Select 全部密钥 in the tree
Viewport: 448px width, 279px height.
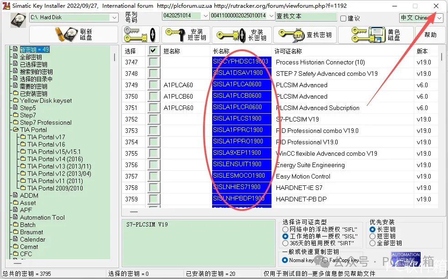point(31,57)
